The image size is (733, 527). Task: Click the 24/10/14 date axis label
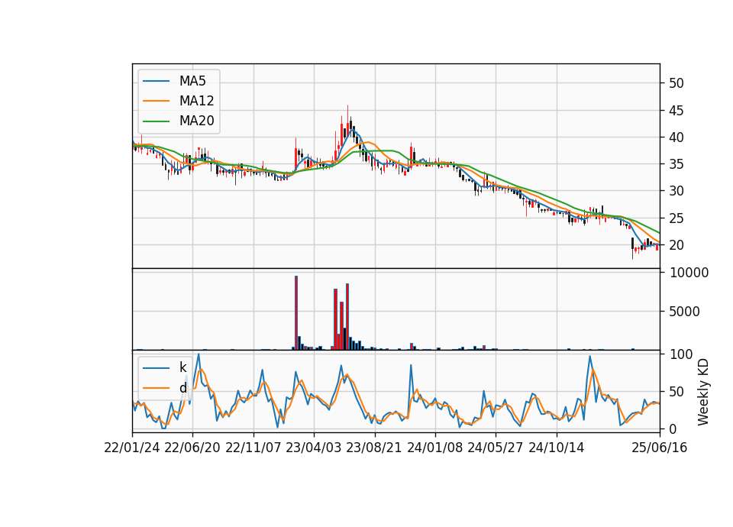tap(557, 448)
